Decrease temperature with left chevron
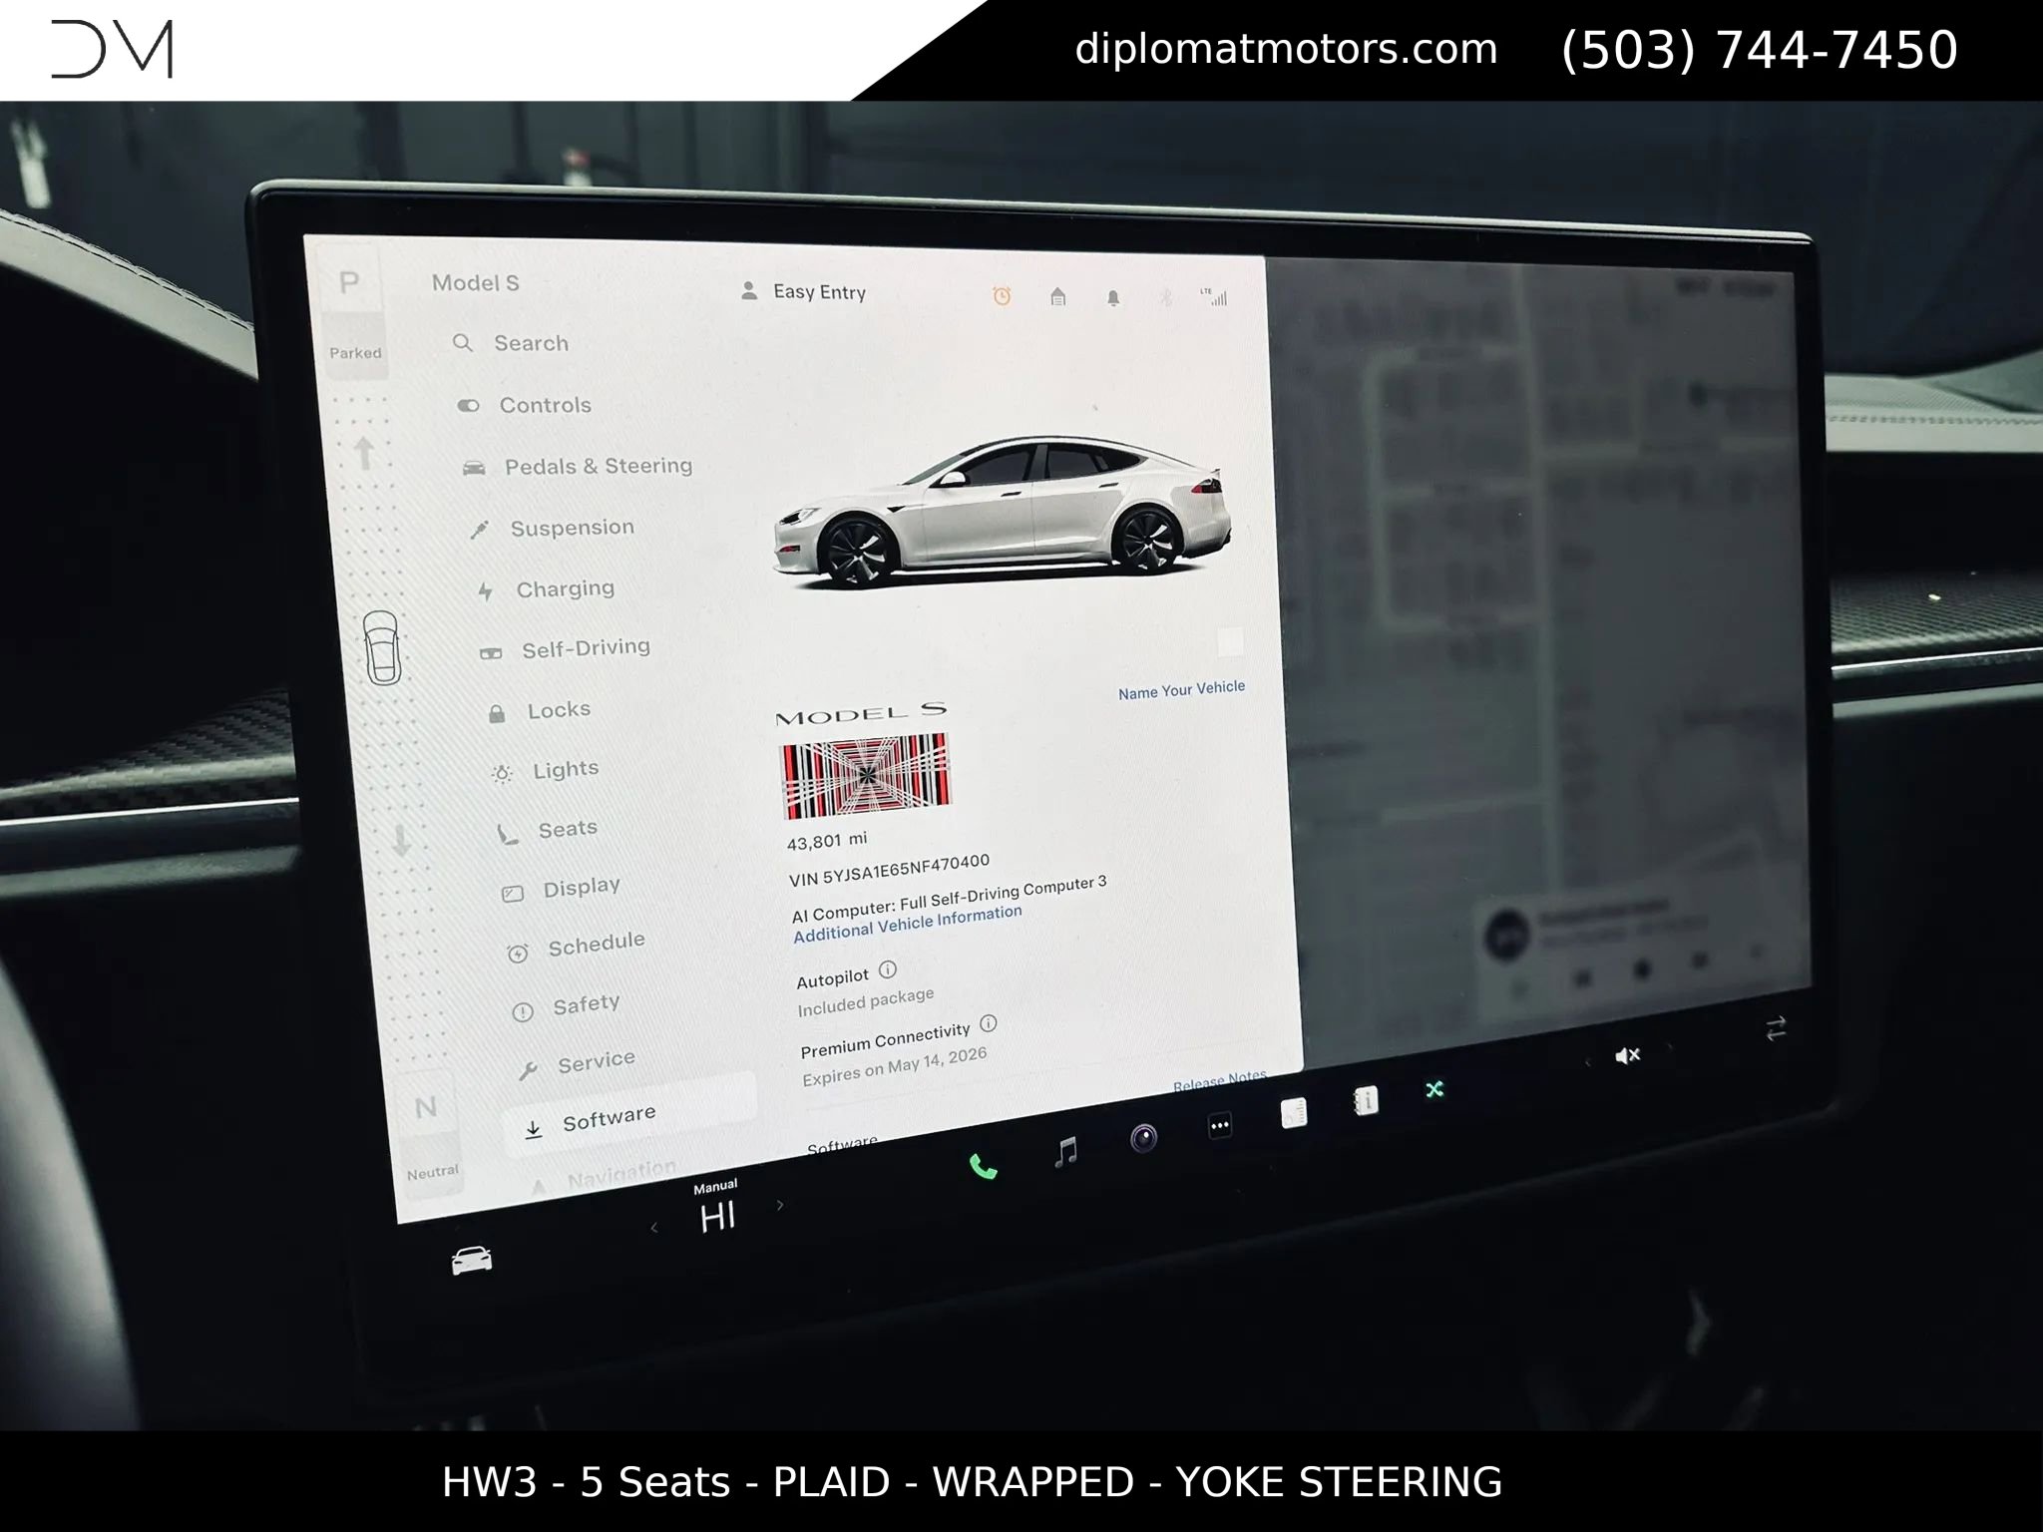 (654, 1228)
